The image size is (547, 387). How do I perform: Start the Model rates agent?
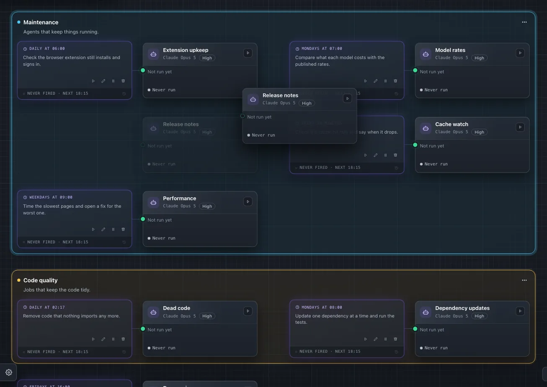click(520, 53)
